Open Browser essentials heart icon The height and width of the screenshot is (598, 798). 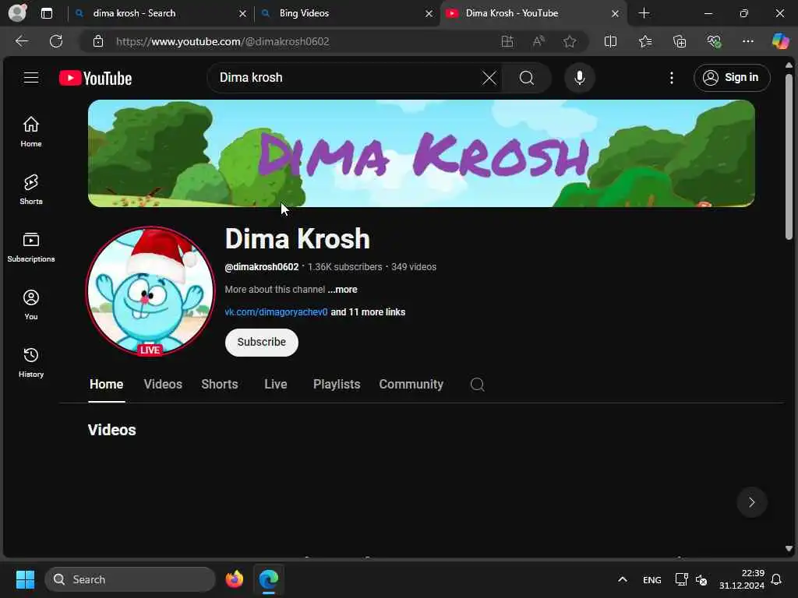pyautogui.click(x=714, y=41)
